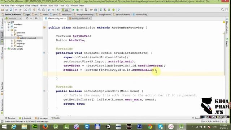Click the Undo toolbar arrow
231x130 pixels.
pyautogui.click(x=16, y=10)
